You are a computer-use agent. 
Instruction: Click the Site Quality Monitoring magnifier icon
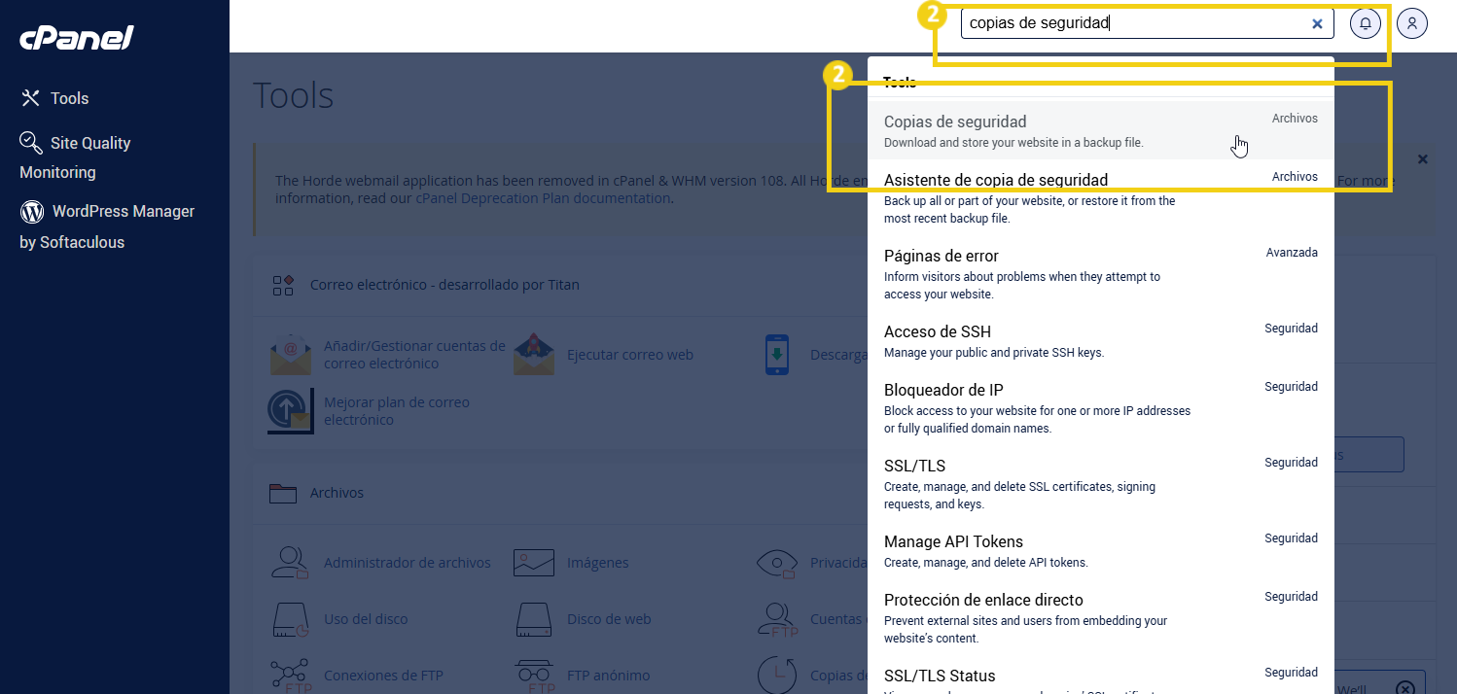(x=31, y=143)
